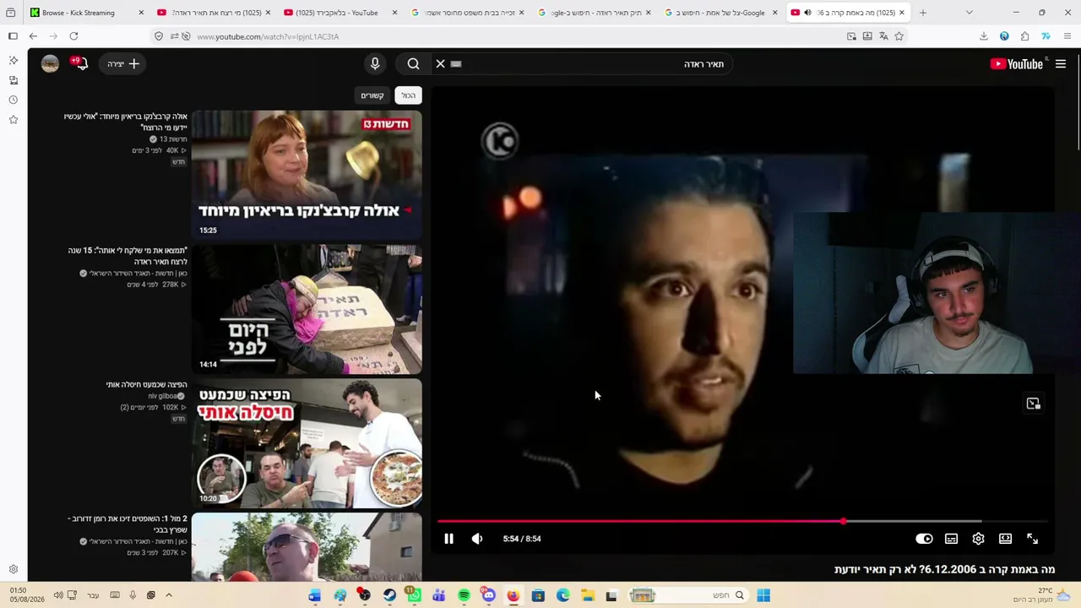Open the Ola Kravchenko interview thumbnail

[x=307, y=174]
